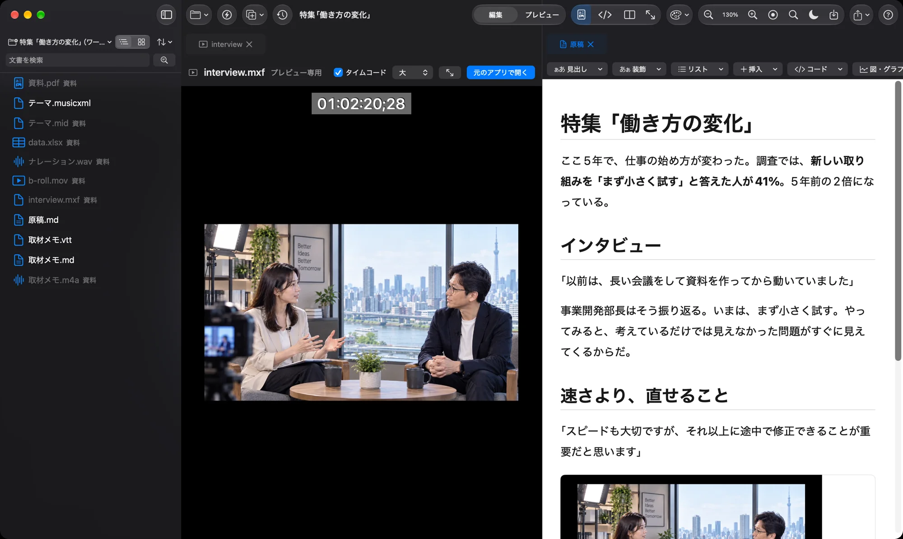Image resolution: width=903 pixels, height=539 pixels.
Task: Open the folder menu in toolbar
Action: 199,15
